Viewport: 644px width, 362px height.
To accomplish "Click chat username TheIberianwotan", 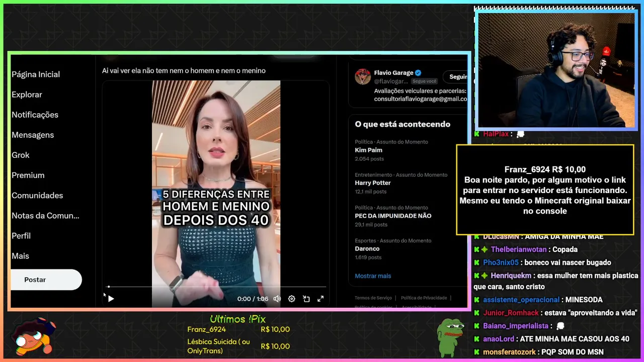I will point(519,249).
